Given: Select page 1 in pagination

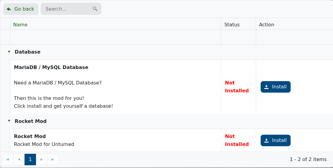Looking at the screenshot, I should coord(30,160).
